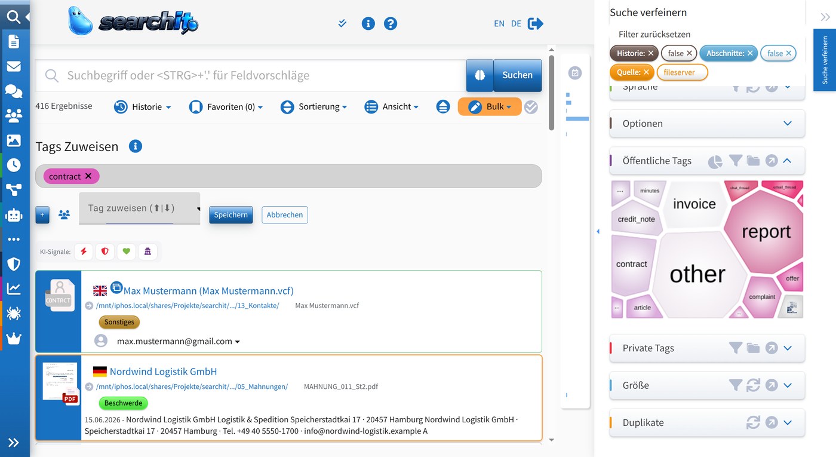The image size is (836, 457).
Task: Show pie chart for Öffentliche Tags
Action: (715, 161)
